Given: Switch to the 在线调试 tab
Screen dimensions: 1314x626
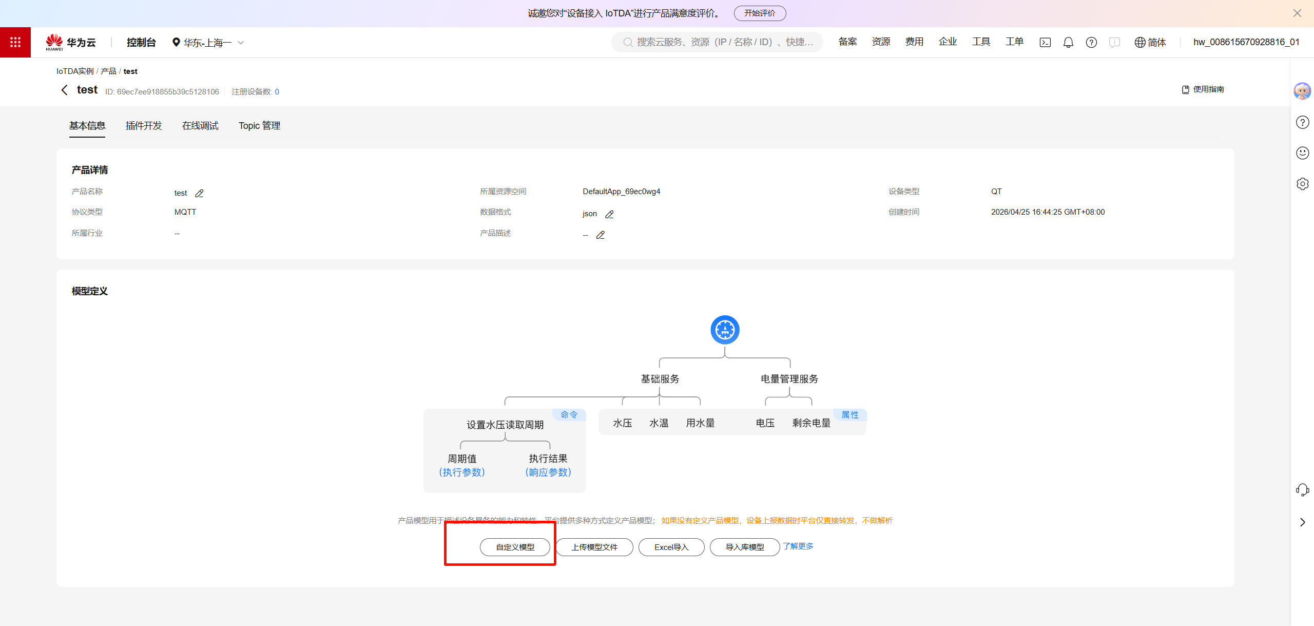Looking at the screenshot, I should click(200, 126).
